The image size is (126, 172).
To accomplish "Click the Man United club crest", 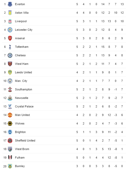I will (10, 115).
